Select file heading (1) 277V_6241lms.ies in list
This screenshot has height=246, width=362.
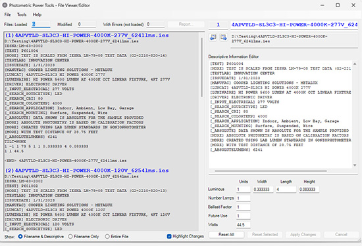point(87,35)
